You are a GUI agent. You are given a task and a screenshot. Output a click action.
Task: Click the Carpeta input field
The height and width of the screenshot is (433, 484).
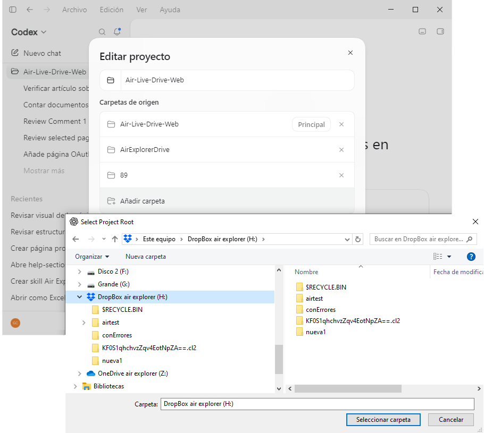tap(318, 404)
